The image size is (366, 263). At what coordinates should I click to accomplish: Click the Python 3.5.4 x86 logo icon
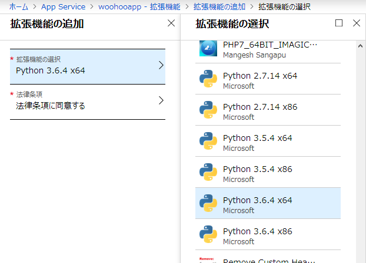tap(208, 172)
